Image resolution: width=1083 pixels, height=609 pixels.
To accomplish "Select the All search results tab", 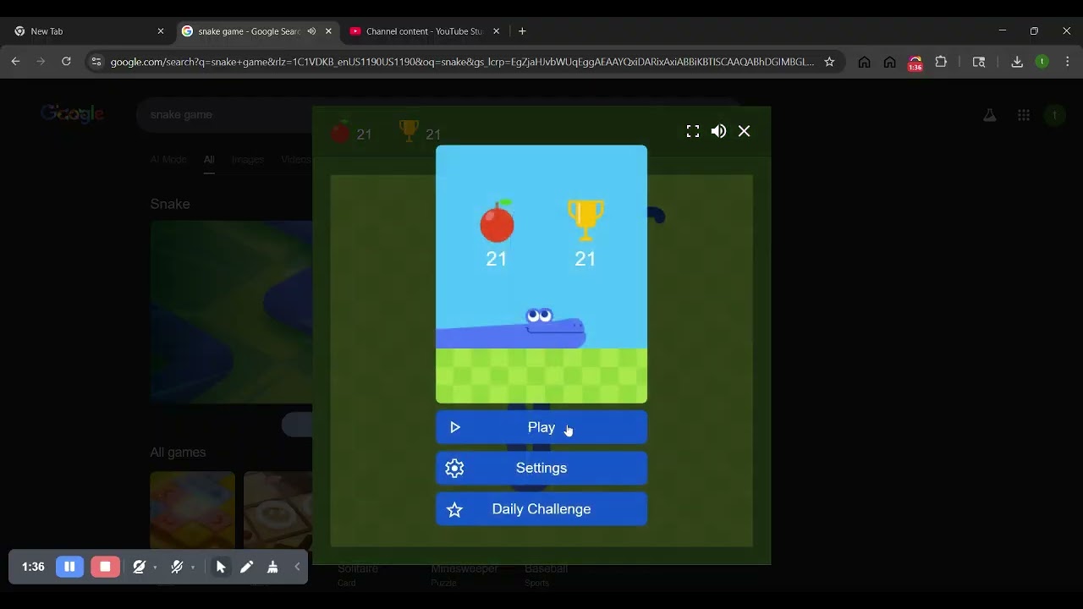I will 209,159.
